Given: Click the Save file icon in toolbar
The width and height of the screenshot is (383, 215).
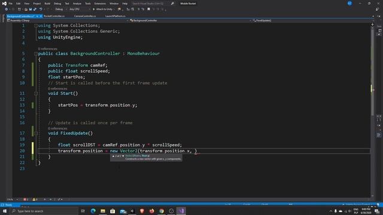Looking at the screenshot, I should tap(31, 10).
